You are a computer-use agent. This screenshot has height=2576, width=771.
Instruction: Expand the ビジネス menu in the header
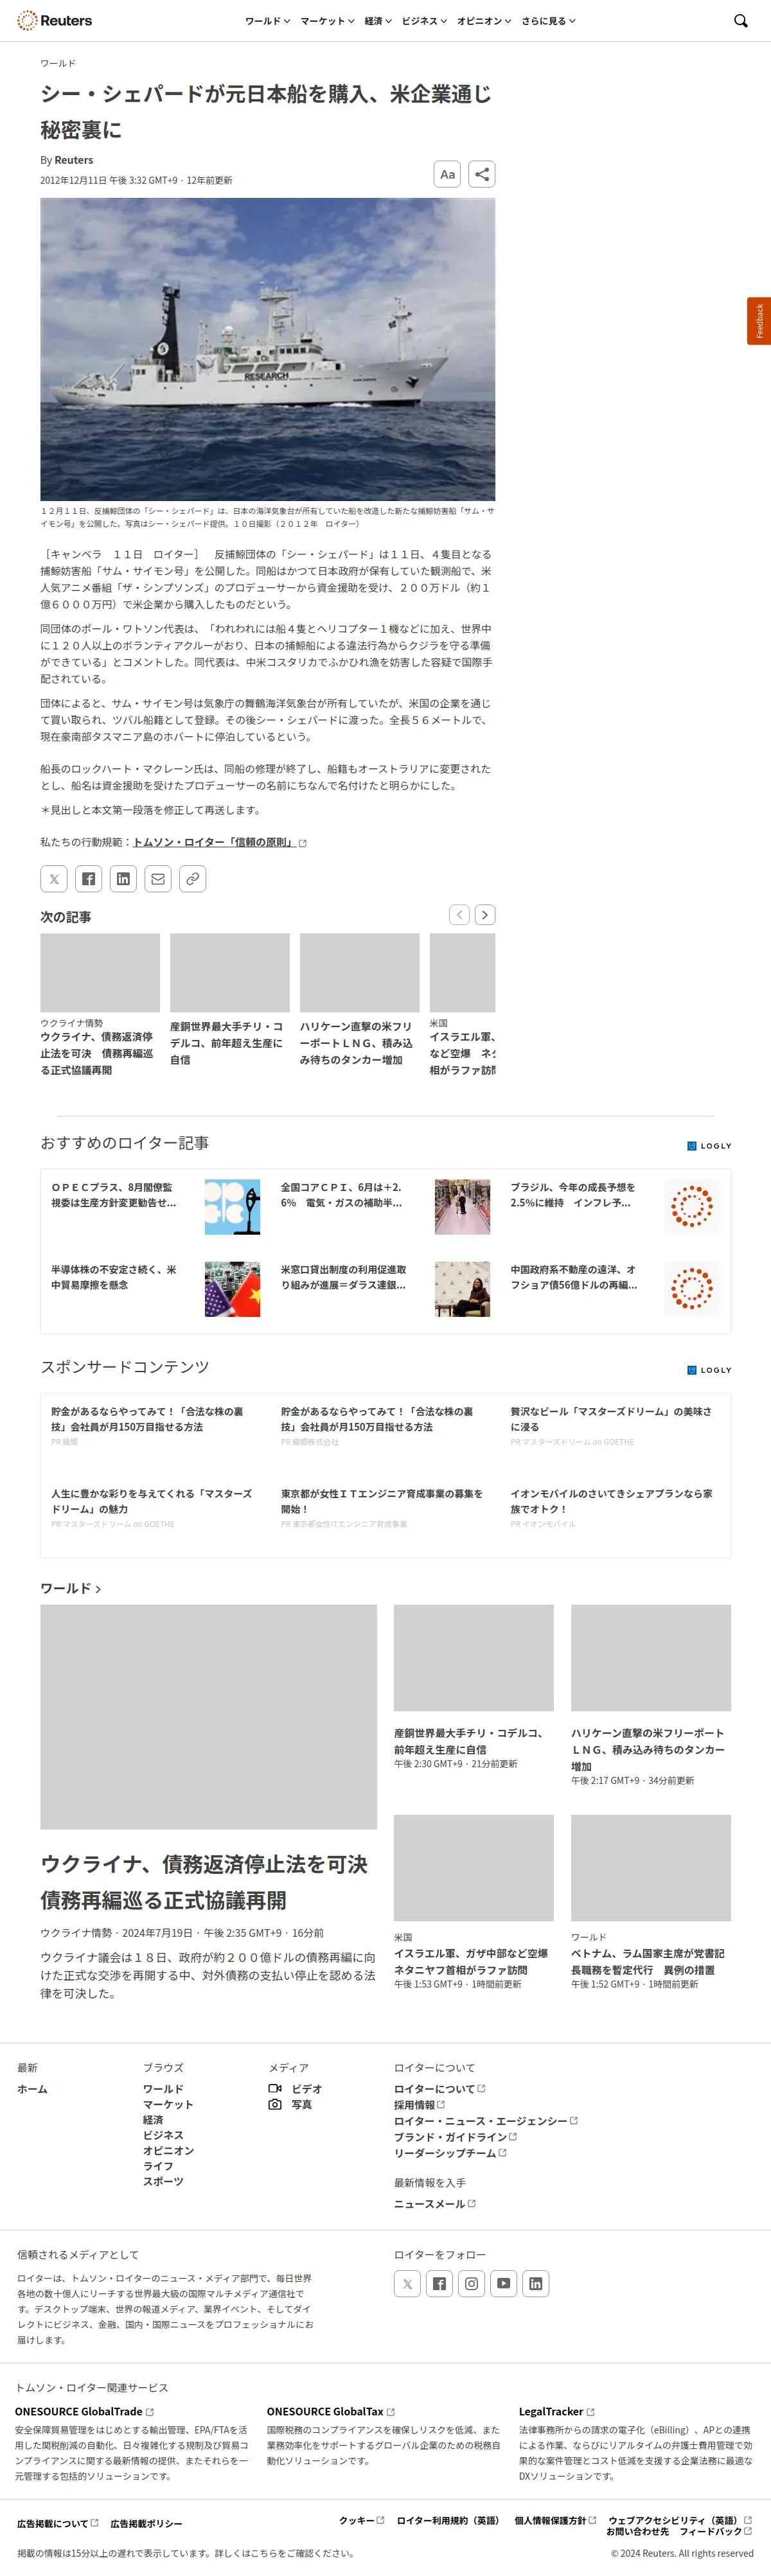(424, 21)
